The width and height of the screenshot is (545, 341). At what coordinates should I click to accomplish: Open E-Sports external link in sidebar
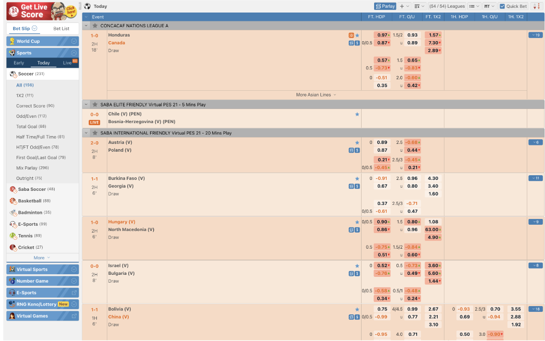tap(73, 293)
